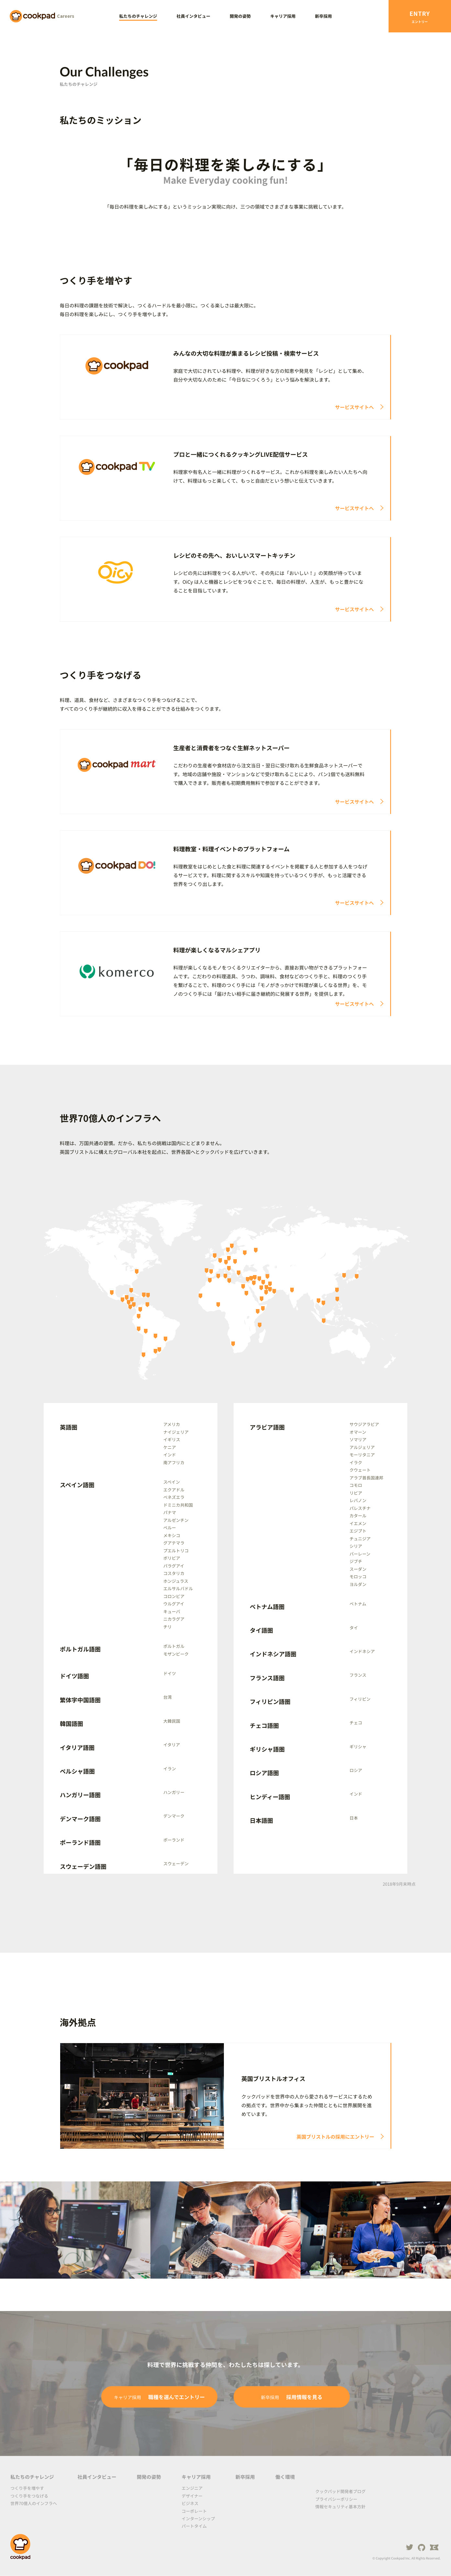
Task: Open サービスサイトへ link in OiCy card
Action: (x=354, y=609)
